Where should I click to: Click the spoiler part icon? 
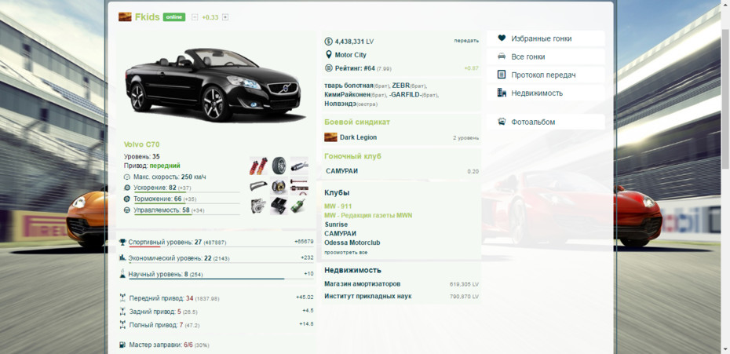[258, 186]
